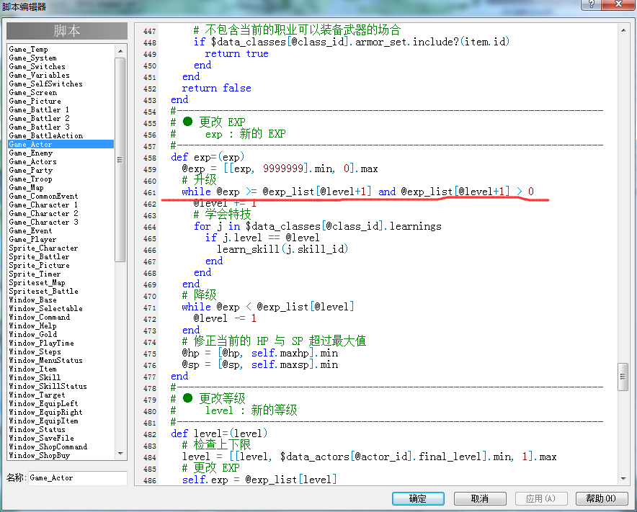Image resolution: width=637 pixels, height=512 pixels.
Task: Select Sprite_Timer script
Action: pyautogui.click(x=35, y=274)
